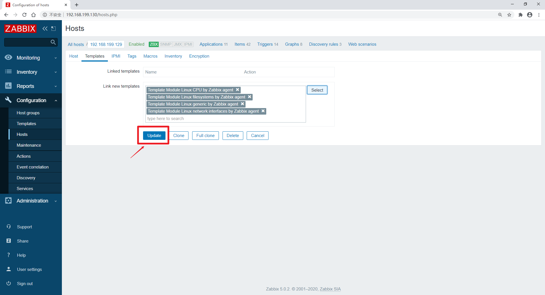The width and height of the screenshot is (545, 295).
Task: Reload the page with browser refresh icon
Action: tap(24, 15)
